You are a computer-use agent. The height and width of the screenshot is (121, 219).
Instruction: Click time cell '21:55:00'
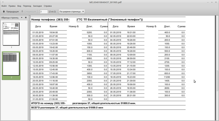click(53, 99)
